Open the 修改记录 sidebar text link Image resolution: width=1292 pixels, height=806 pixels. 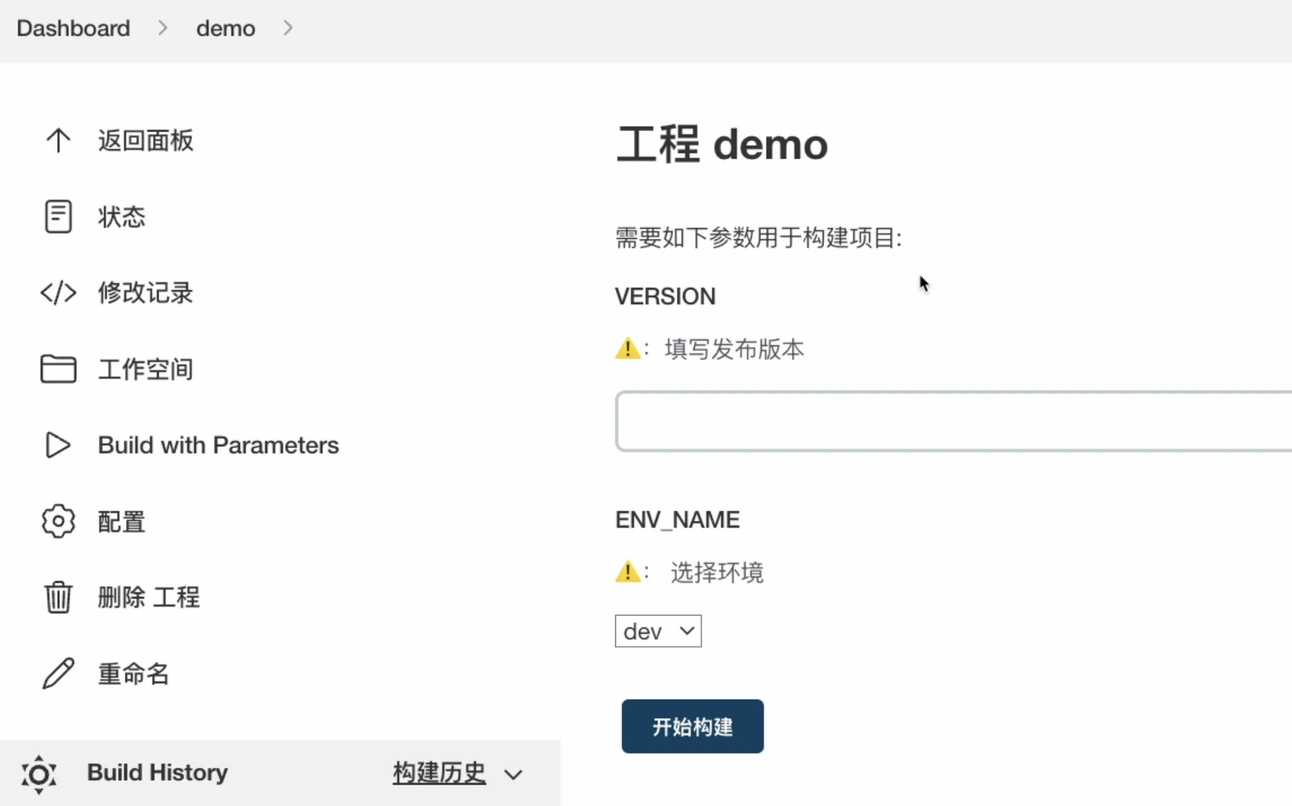(146, 293)
